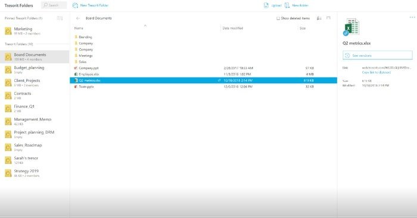
Task: Click the Board Documents breadcrumb title
Action: pyautogui.click(x=99, y=18)
